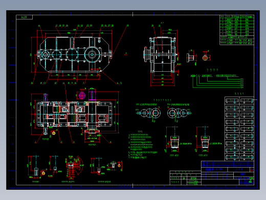Image resolution: width=266 pixels, height=200 pixels.
Task: Select the left gear arrangement schematic
Action: (148, 113)
